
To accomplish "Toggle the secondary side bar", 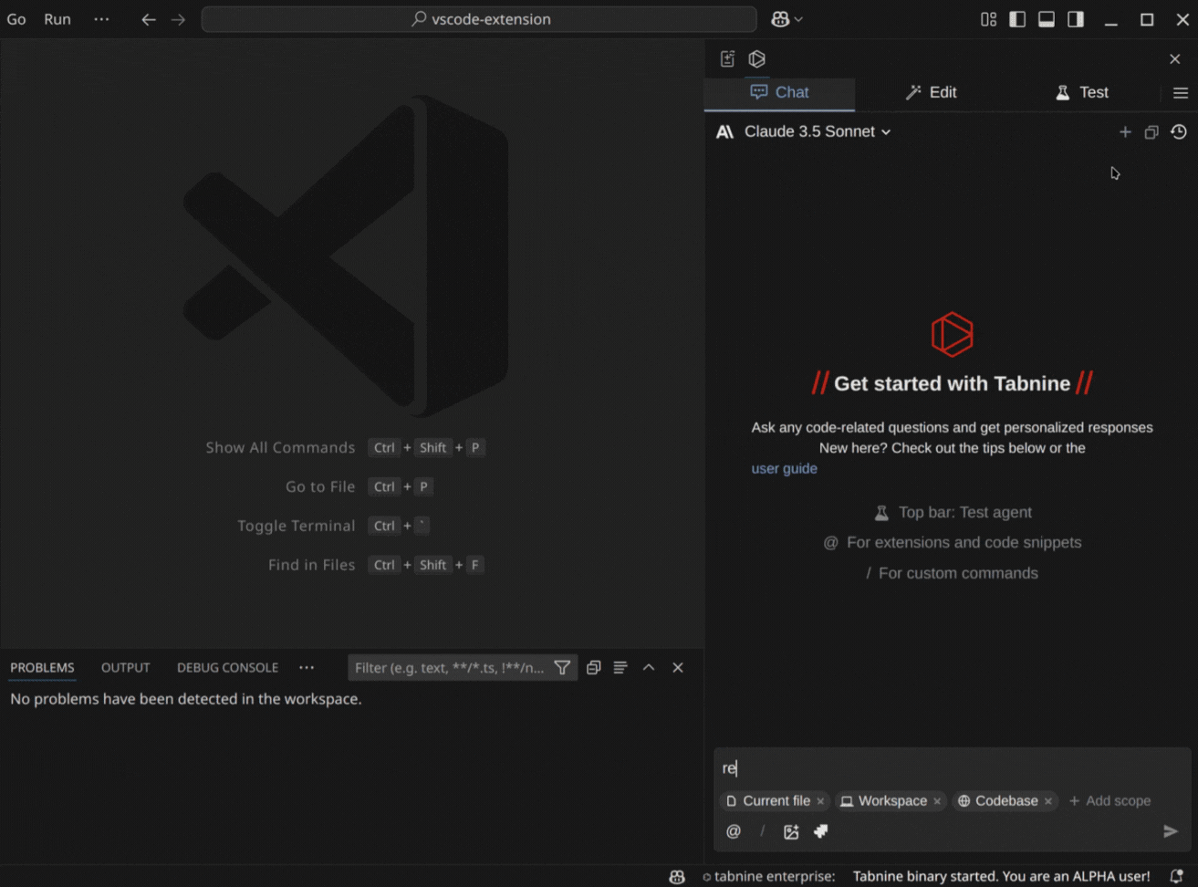I will [1076, 19].
